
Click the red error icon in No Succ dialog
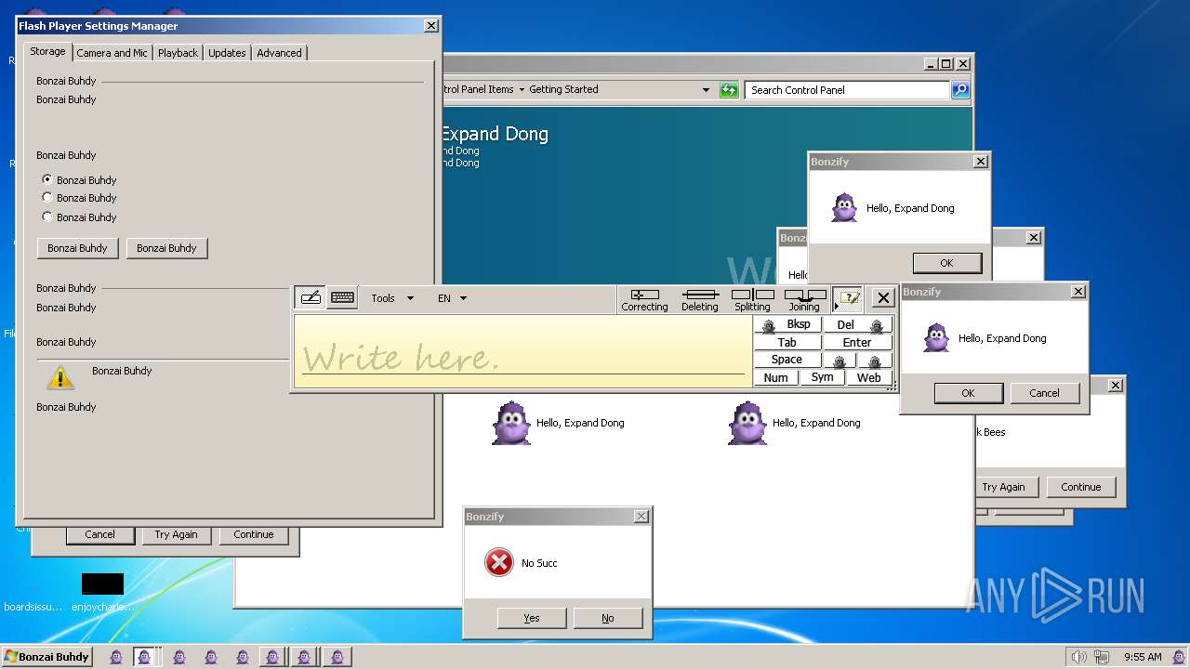pos(499,562)
